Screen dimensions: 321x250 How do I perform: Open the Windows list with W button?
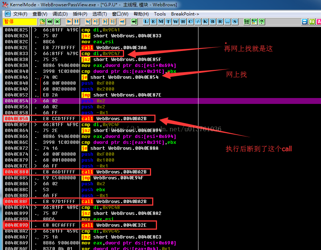pyautogui.click(x=175, y=22)
